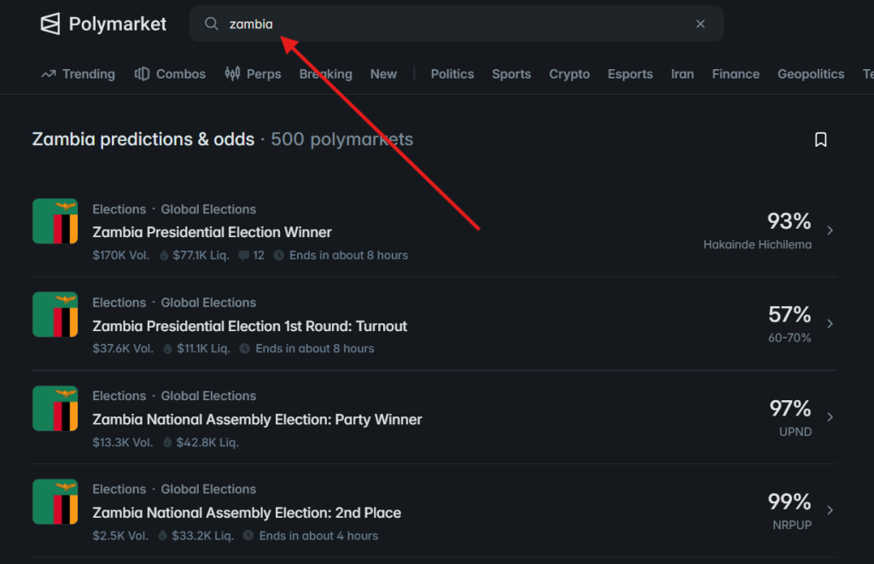Viewport: 874px width, 564px height.
Task: Click clock icon on the Presidential Election Winner row
Action: (279, 255)
